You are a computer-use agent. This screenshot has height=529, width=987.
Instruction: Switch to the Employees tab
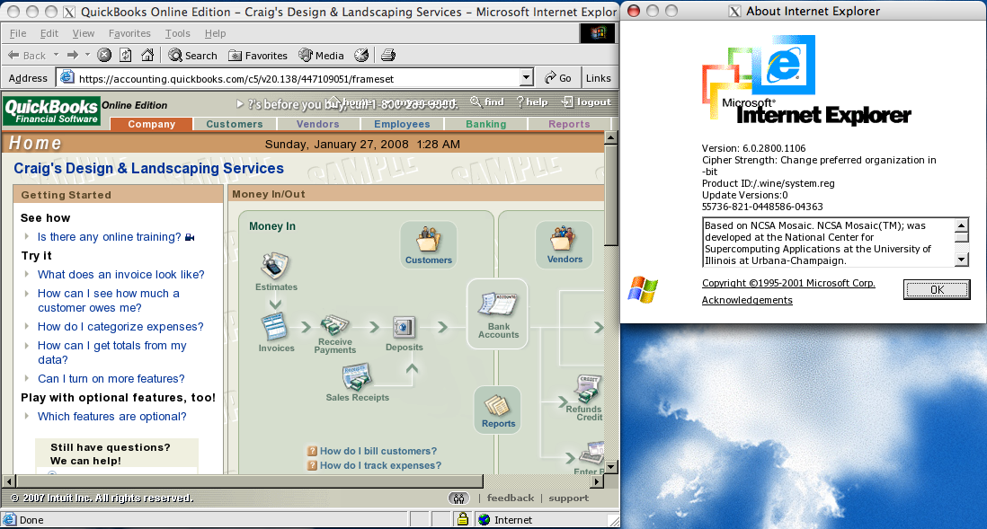402,124
